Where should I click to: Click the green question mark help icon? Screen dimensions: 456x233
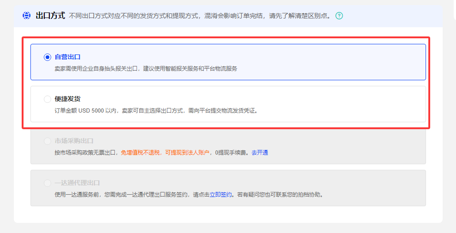click(x=339, y=16)
